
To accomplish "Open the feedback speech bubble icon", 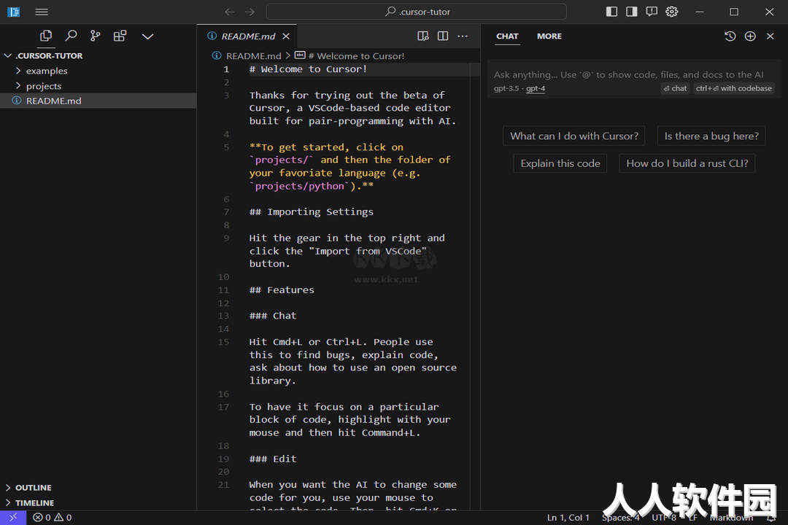I will [652, 12].
